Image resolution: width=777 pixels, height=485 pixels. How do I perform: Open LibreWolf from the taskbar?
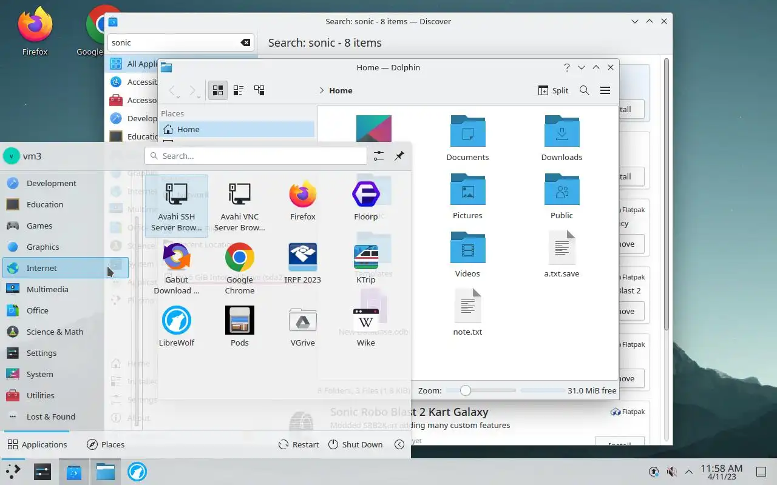click(x=137, y=472)
